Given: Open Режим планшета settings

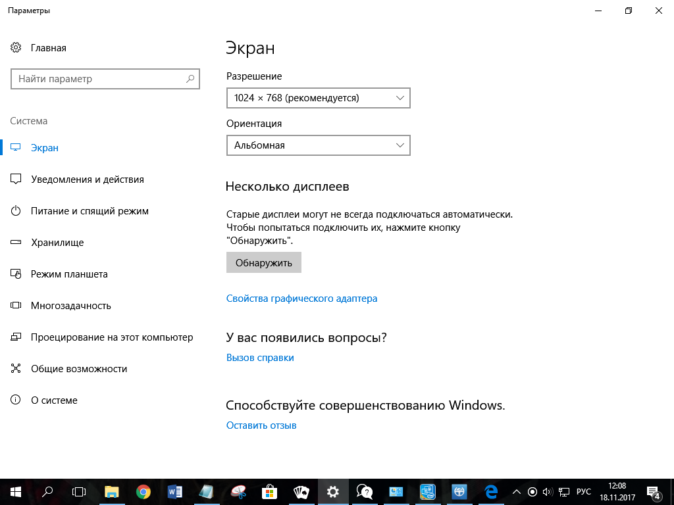Looking at the screenshot, I should 69,274.
